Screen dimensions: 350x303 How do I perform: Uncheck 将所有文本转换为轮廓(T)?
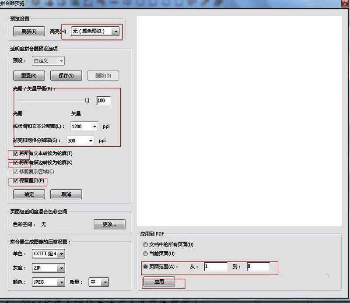[x=14, y=153]
